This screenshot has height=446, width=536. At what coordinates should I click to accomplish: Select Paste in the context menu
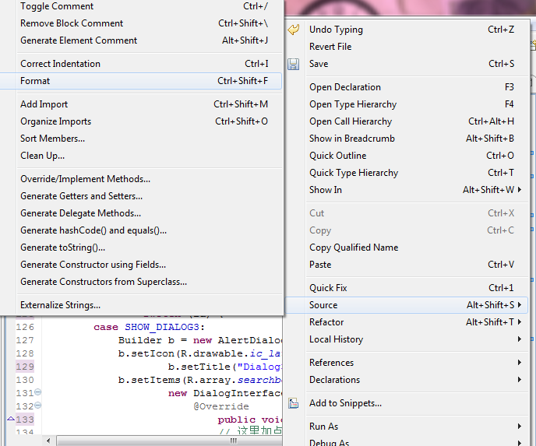407,265
